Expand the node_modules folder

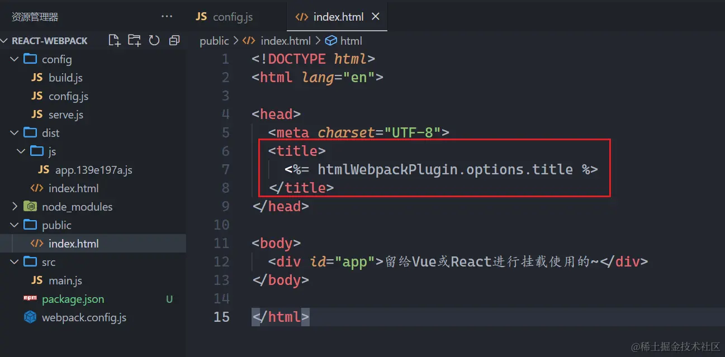tap(15, 207)
